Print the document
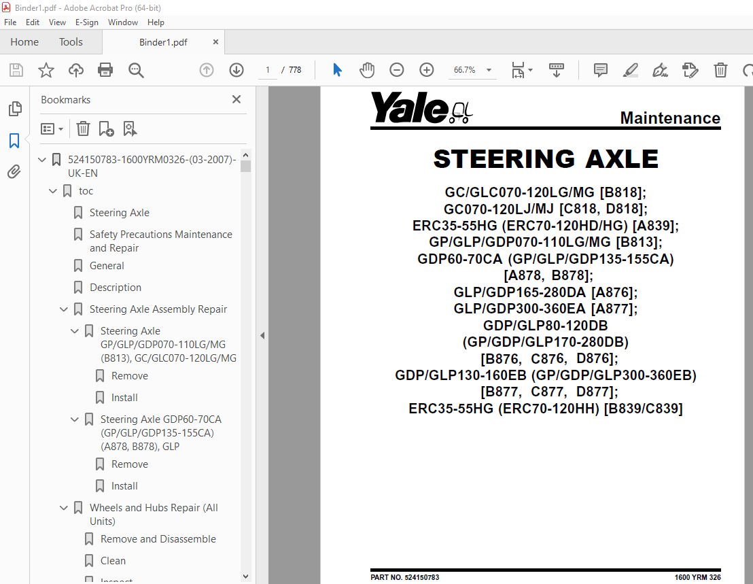The width and height of the screenshot is (753, 584). [x=105, y=70]
